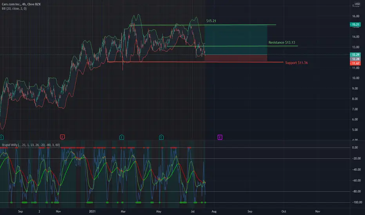This screenshot has width=365, height=215.
Task: Click the May label on time axis
Action: pos(159,211)
